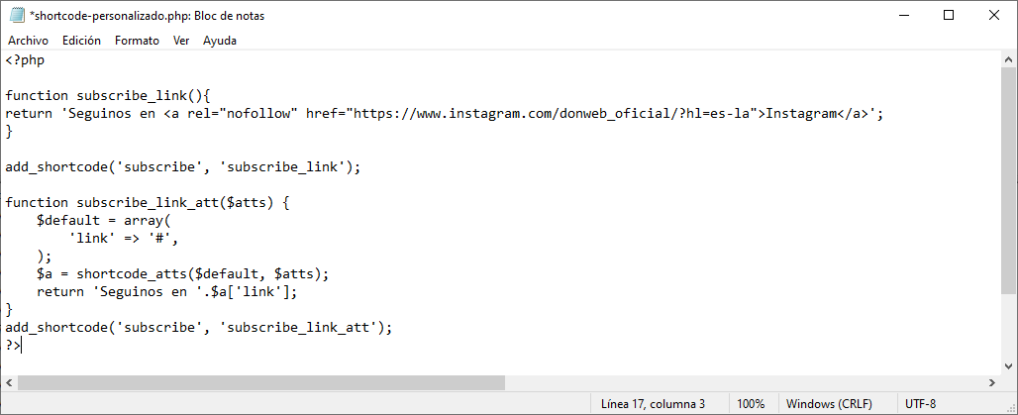Image resolution: width=1018 pixels, height=415 pixels.
Task: Open the Edición menu
Action: click(x=81, y=41)
